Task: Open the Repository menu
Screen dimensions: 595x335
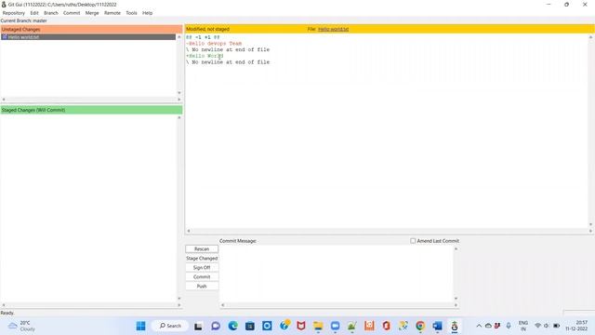Action: coord(14,13)
